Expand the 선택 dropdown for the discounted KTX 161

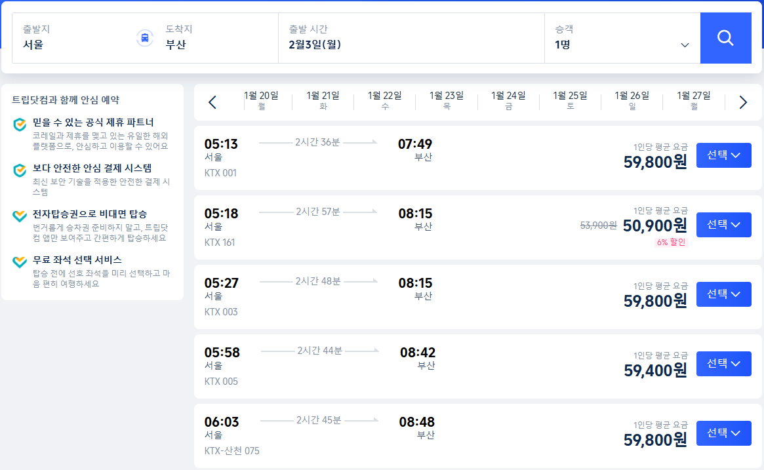(x=723, y=224)
